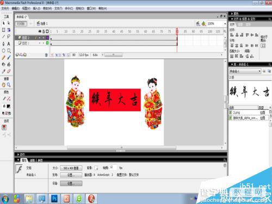Image resolution: width=272 pixels, height=204 pixels.
Task: Select the Line tool
Action: (x=3, y=36)
